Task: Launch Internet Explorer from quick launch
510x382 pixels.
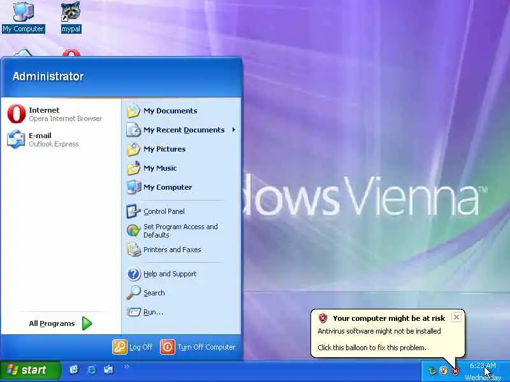Action: pyautogui.click(x=91, y=370)
